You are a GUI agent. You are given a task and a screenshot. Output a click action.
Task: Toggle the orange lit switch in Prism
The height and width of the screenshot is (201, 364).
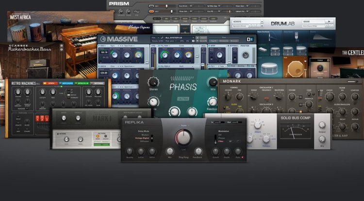151,11
